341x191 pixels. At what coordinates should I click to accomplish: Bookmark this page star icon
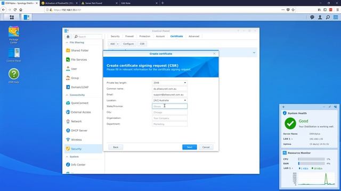tap(293, 10)
